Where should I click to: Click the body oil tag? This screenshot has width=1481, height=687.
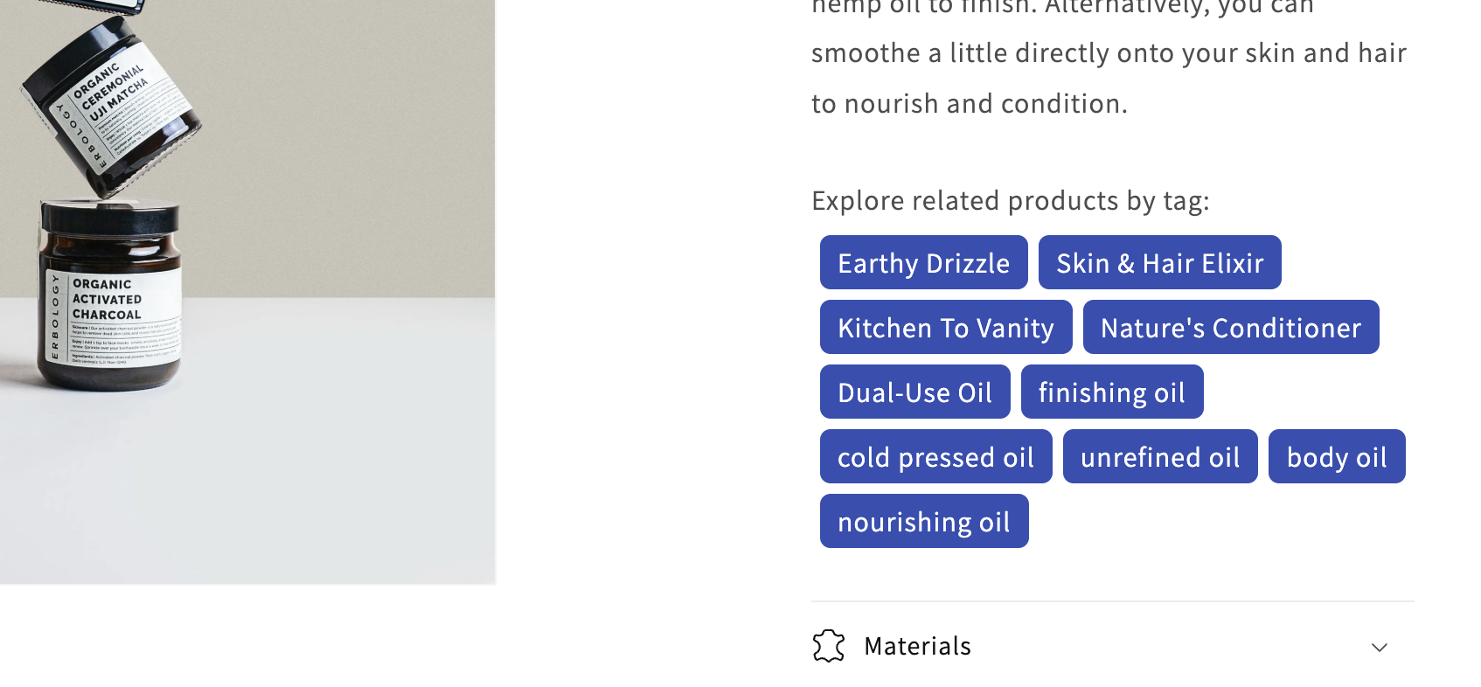1336,457
